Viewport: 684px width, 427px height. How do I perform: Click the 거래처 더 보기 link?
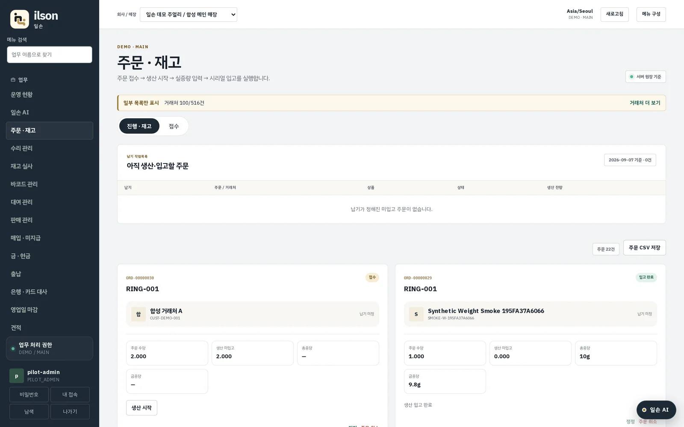[x=645, y=103]
